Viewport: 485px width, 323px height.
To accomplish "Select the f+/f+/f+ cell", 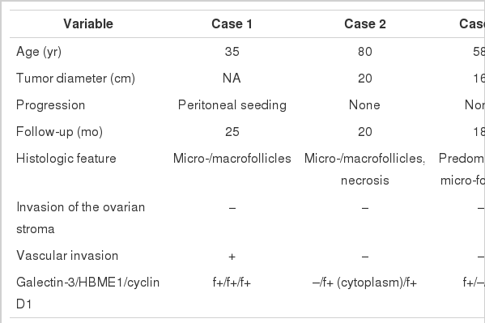I will pos(232,283).
